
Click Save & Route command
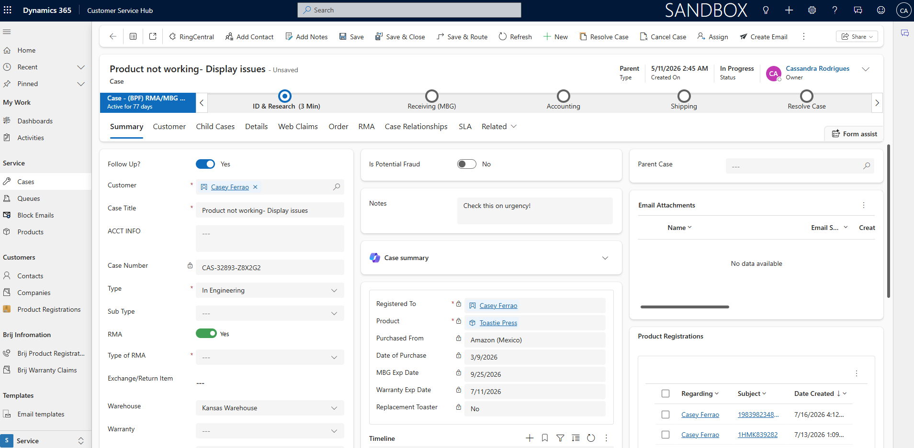462,37
